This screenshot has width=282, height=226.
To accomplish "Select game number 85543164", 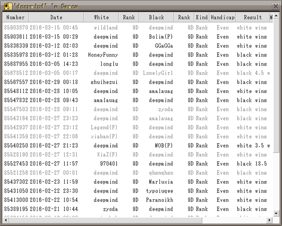I will click(x=137, y=119).
